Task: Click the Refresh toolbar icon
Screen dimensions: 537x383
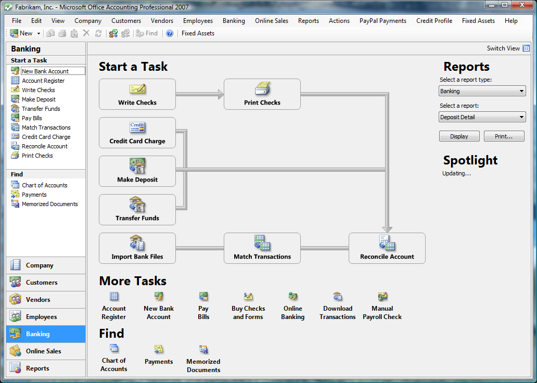Action: 98,33
